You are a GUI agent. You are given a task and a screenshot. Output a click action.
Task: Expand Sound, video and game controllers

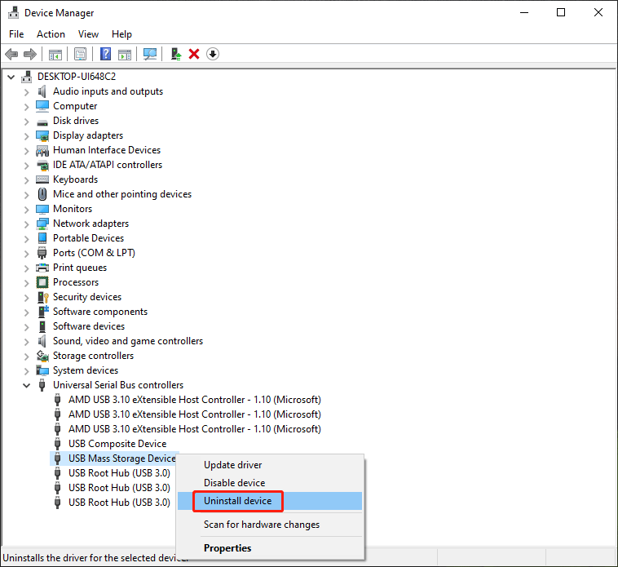pos(26,342)
